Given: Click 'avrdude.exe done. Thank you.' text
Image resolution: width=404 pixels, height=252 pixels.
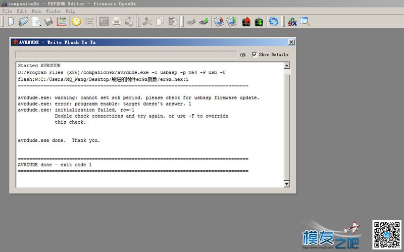Looking at the screenshot, I should pos(59,140).
